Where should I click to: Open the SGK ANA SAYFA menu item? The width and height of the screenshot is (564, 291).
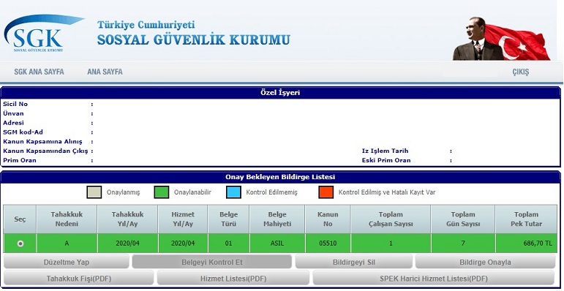(39, 72)
